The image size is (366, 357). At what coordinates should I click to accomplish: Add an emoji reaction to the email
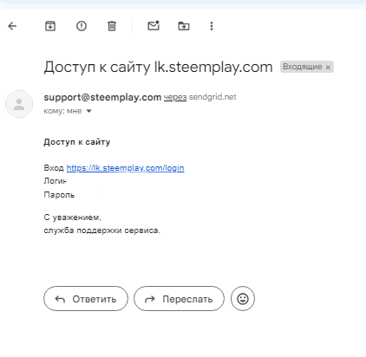[x=243, y=299]
